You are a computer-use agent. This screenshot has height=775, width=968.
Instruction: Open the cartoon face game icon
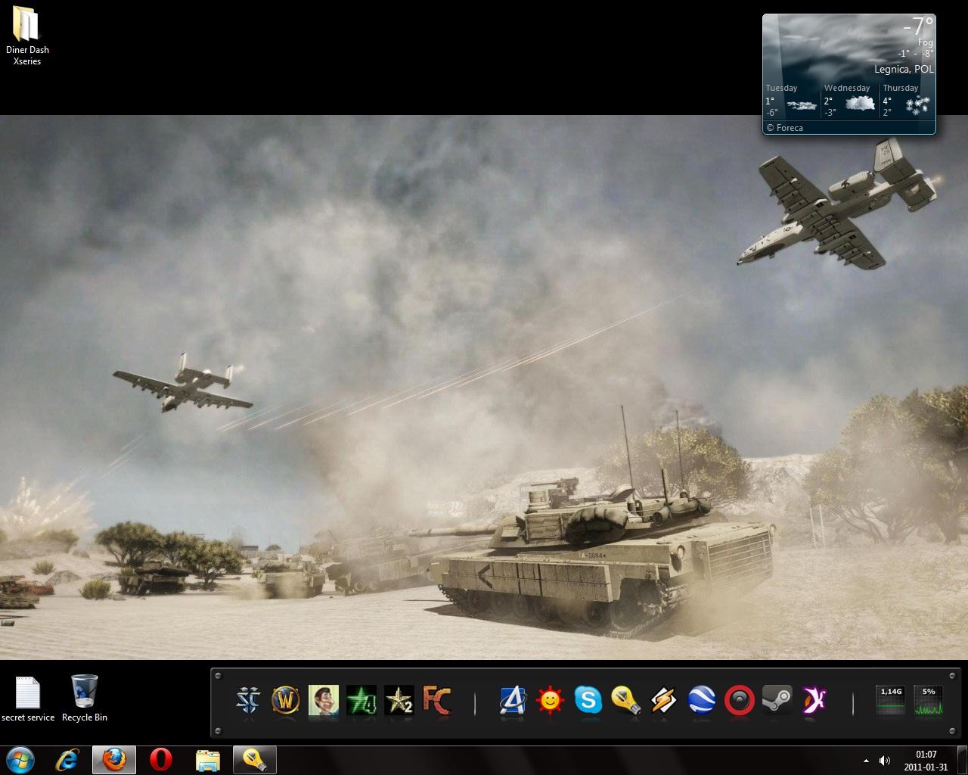pyautogui.click(x=324, y=701)
